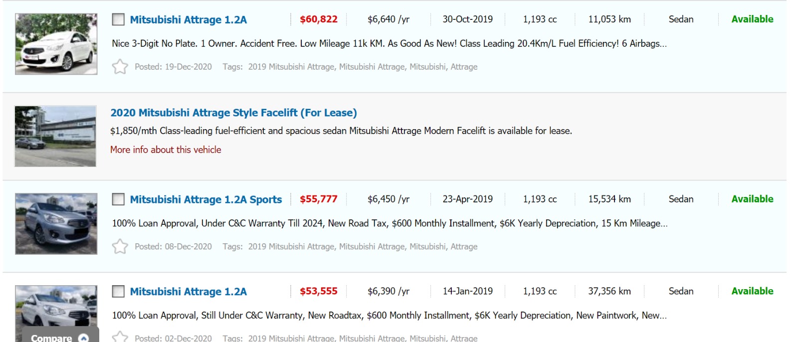Click the Nice 3-Digit No Plate description
This screenshot has width=798, height=342.
click(x=389, y=43)
